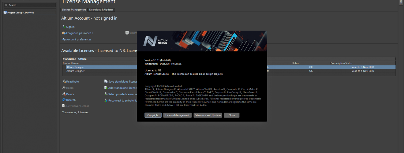Image resolution: width=404 pixels, height=153 pixels.
Task: Click the Reactivate wrench icon
Action: click(64, 81)
